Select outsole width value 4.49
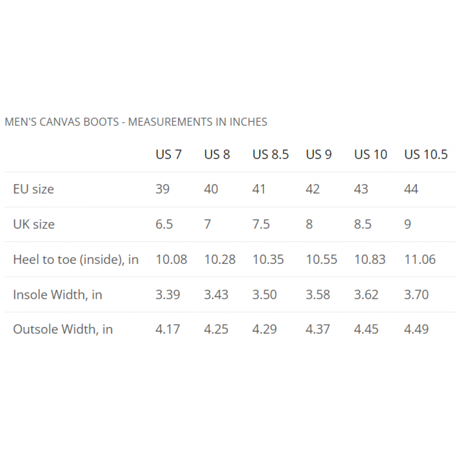The height and width of the screenshot is (462, 462). (416, 330)
